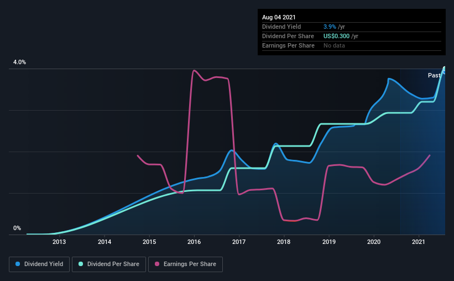Viewport: 454px width, 281px height.
Task: Select the 2013 x-axis year label
Action: tap(59, 242)
